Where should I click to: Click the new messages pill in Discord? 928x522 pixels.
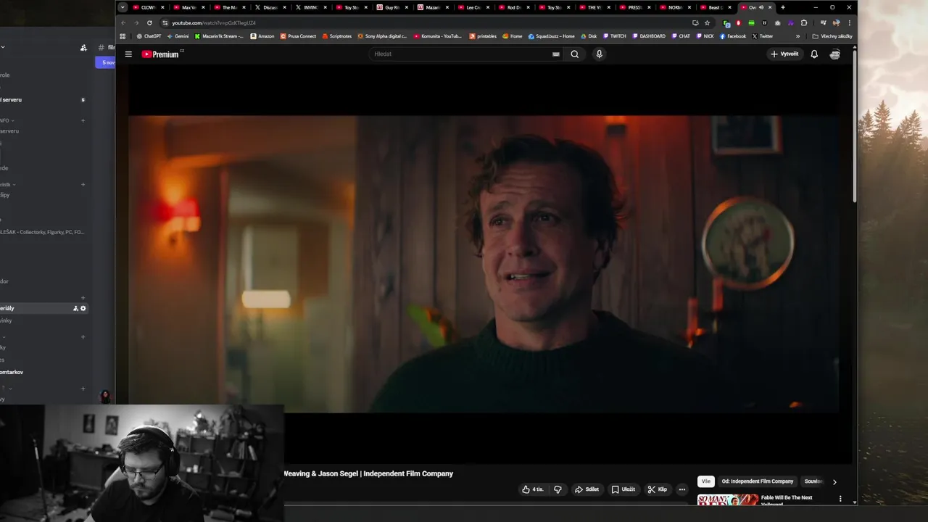point(106,62)
